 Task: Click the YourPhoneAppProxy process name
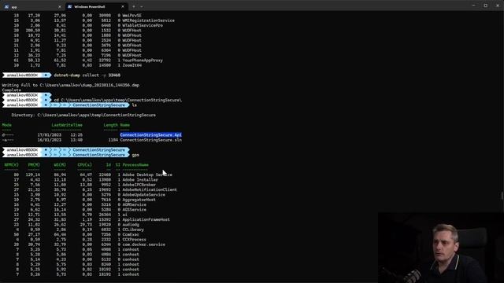coord(143,61)
